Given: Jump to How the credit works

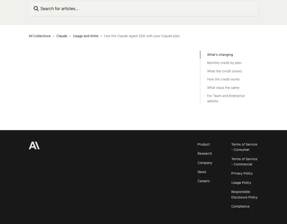Looking at the screenshot, I should click(x=223, y=79).
